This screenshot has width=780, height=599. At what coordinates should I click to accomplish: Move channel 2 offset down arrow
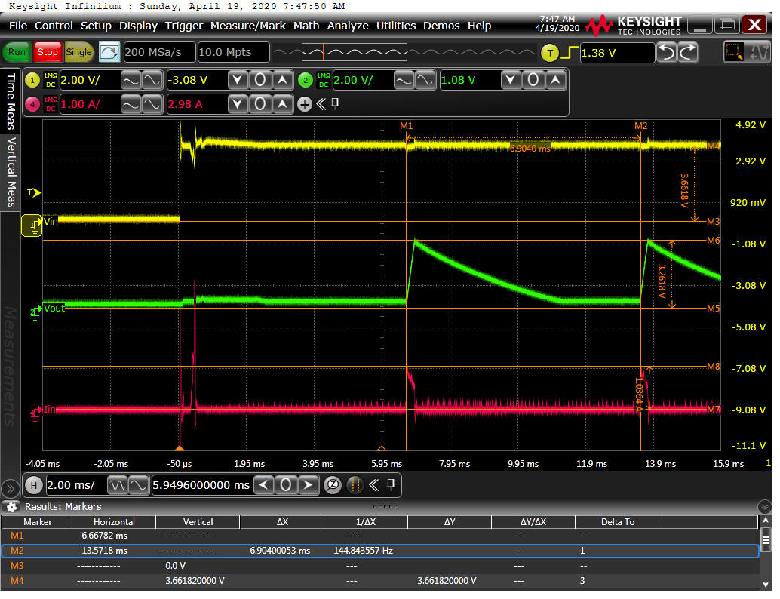(x=511, y=80)
